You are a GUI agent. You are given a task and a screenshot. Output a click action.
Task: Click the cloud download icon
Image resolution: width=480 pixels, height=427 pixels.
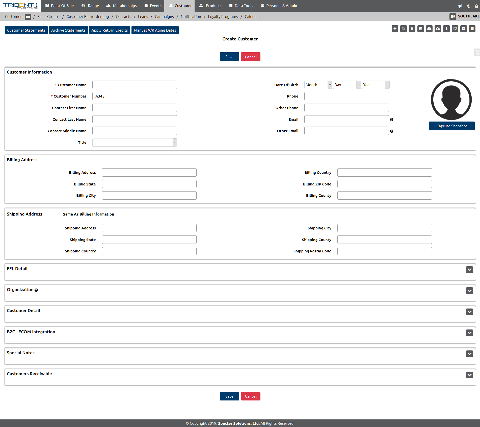click(x=429, y=29)
